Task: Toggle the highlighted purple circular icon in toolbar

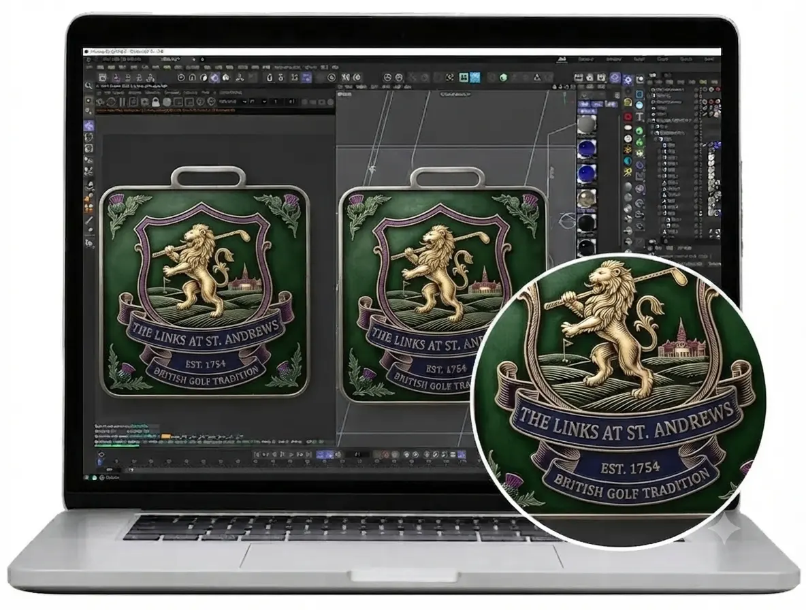Action: coord(214,78)
